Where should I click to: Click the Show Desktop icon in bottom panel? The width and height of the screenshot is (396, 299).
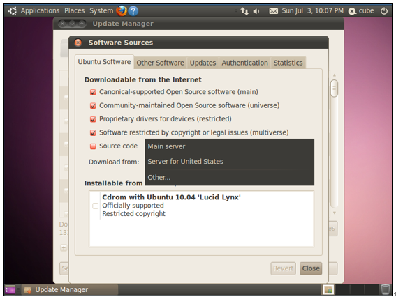(10, 289)
